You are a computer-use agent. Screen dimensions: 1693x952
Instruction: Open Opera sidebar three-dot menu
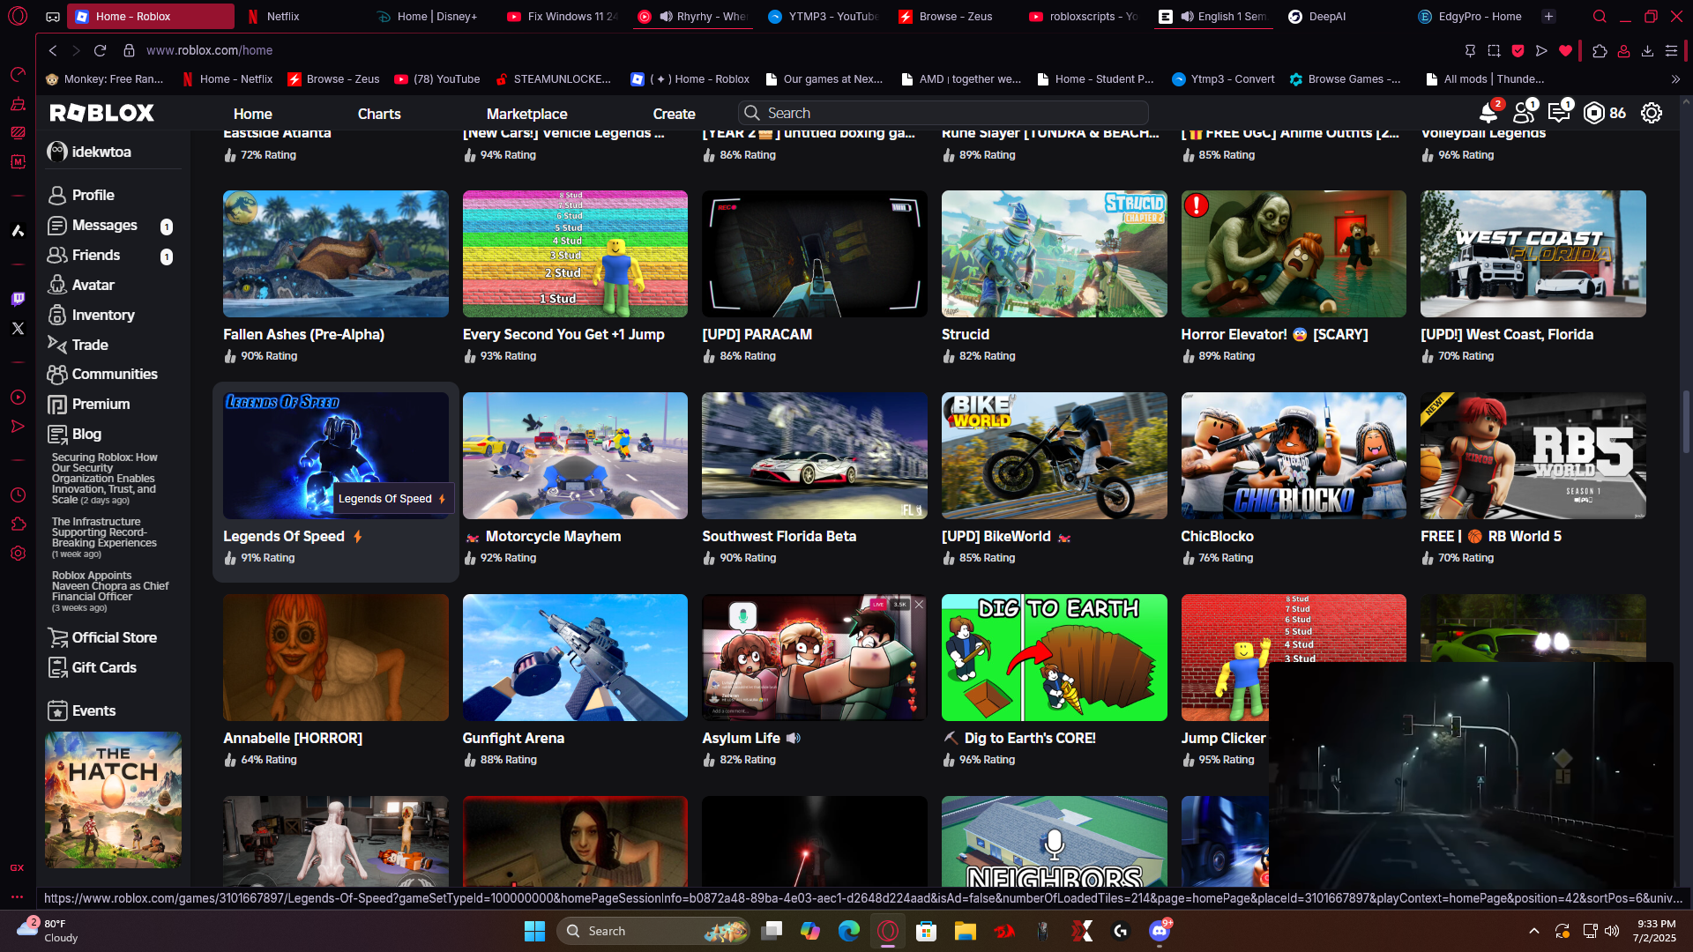[x=18, y=896]
